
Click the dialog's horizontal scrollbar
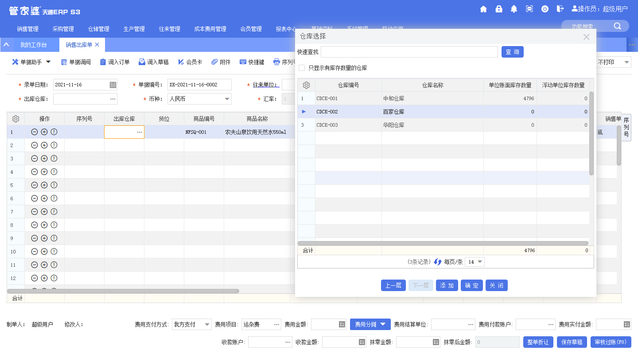[443, 243]
